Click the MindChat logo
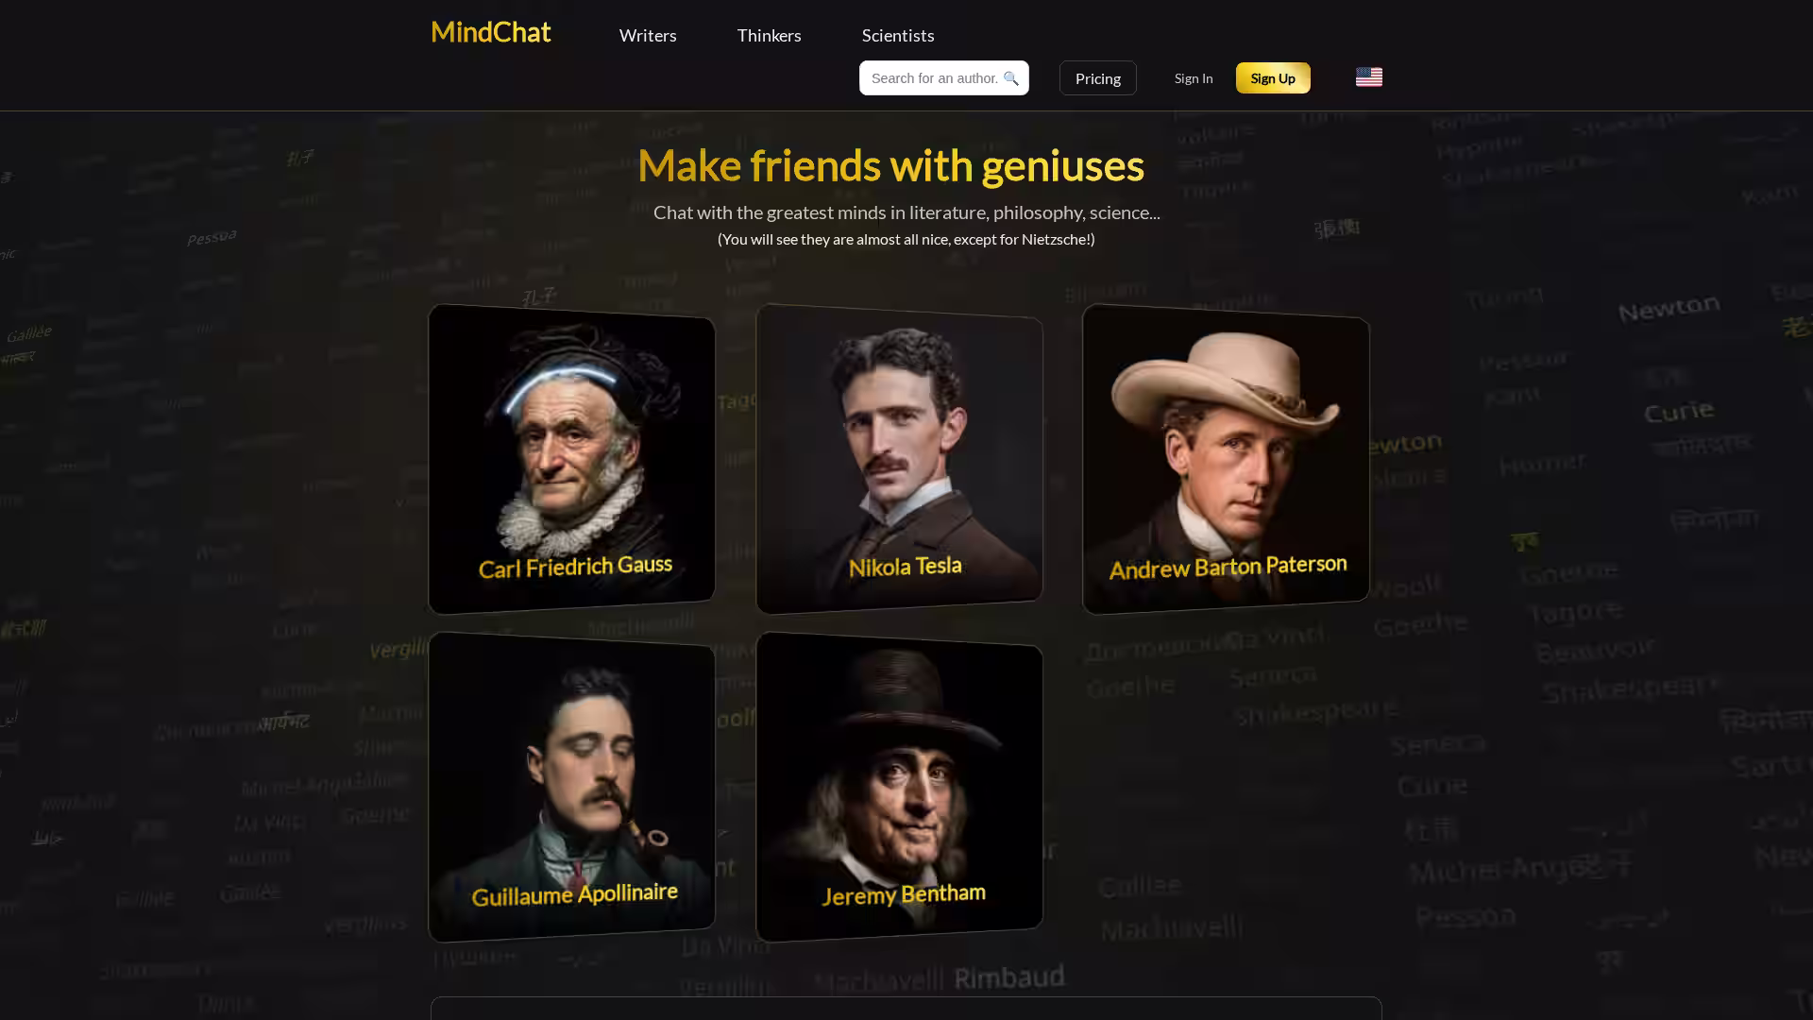Screen dimensions: 1813x1020 point(491,32)
